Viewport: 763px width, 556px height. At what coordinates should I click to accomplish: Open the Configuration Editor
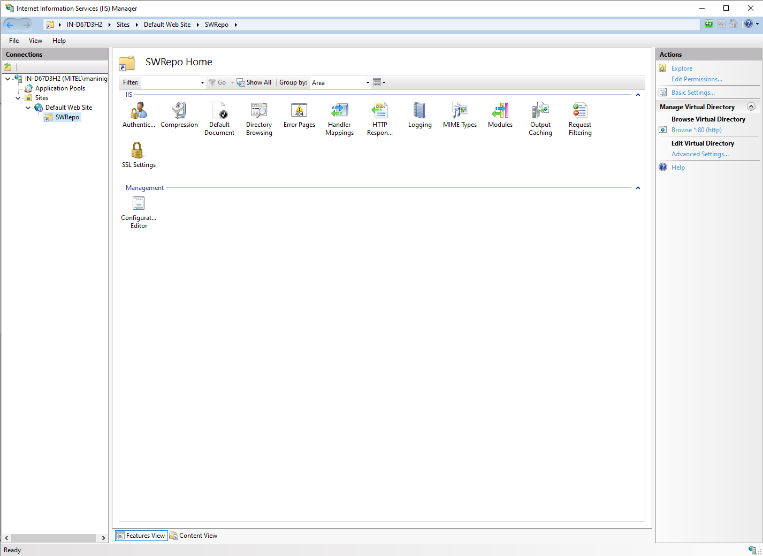click(139, 212)
